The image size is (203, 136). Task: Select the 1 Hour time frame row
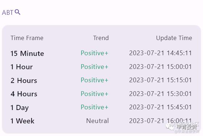[101, 67]
